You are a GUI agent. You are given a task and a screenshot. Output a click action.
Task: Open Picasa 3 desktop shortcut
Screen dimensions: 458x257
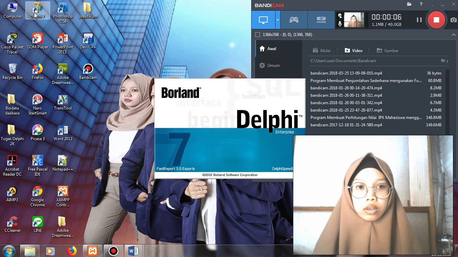click(38, 133)
